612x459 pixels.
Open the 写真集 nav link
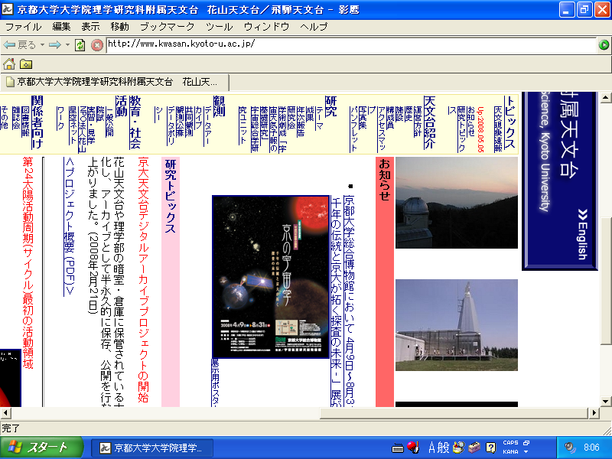coord(363,117)
